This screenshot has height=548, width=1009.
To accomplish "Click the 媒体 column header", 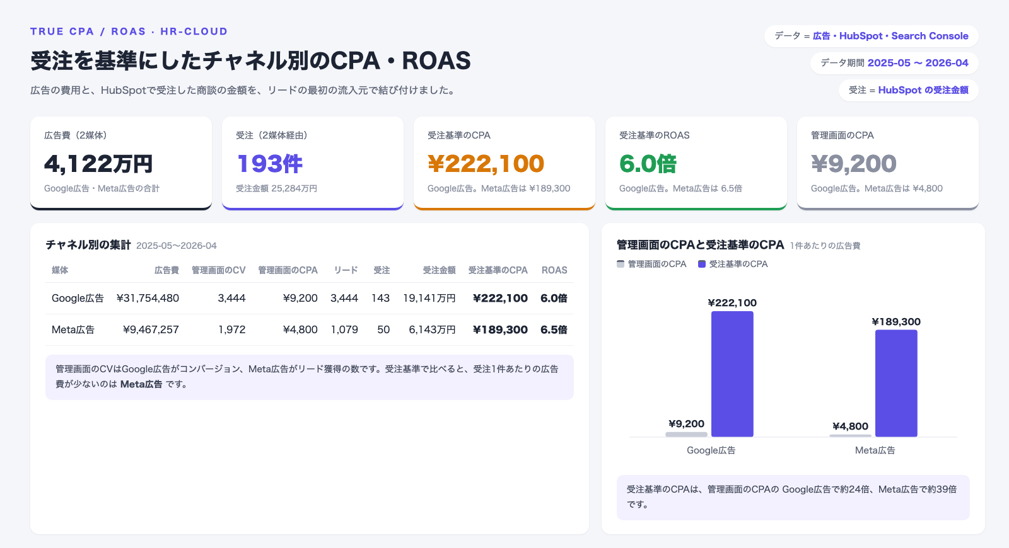I will 60,270.
